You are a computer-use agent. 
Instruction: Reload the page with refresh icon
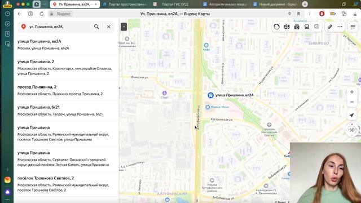click(42, 14)
